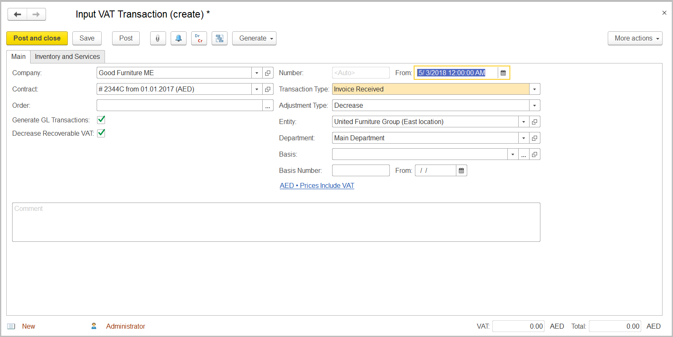673x337 pixels.
Task: Click the Order input field
Action: point(179,105)
